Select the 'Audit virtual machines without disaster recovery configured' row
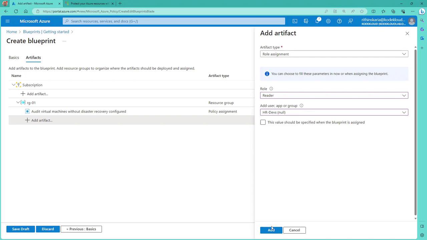Screen dimensions: 427x240 click(131, 111)
